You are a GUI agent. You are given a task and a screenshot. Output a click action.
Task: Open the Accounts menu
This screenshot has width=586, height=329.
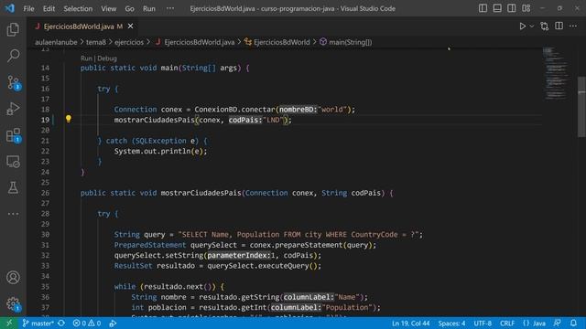pos(13,278)
